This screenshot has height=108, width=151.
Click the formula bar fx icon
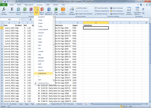pos(30,19)
